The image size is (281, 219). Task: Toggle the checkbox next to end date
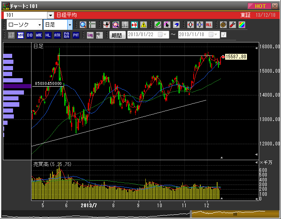[x=223, y=35]
